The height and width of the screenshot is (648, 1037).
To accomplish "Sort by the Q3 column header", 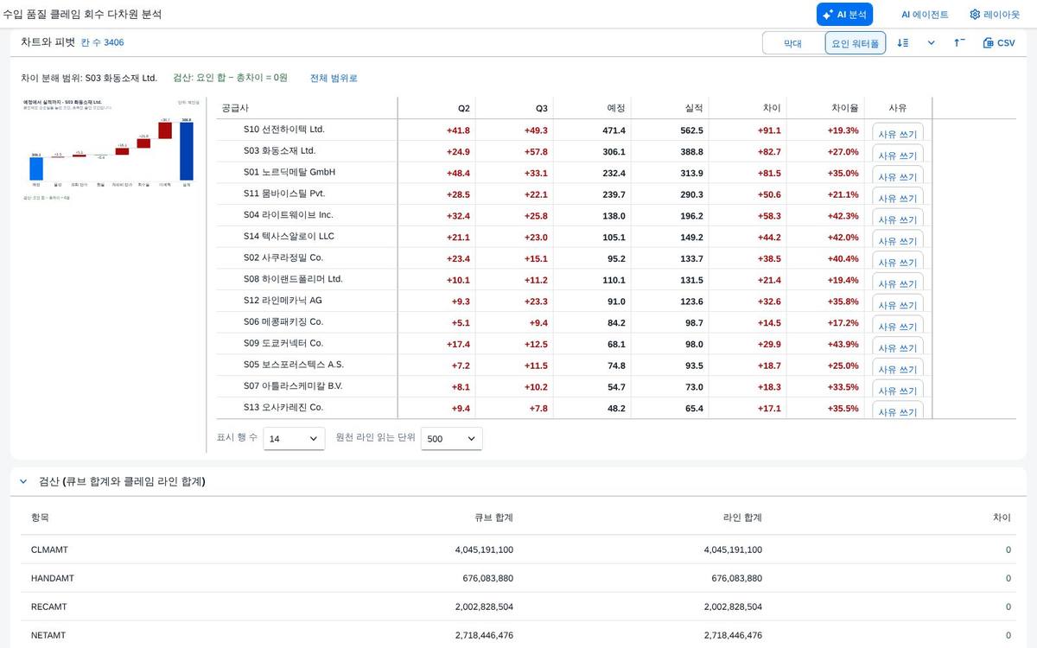I will click(514, 108).
